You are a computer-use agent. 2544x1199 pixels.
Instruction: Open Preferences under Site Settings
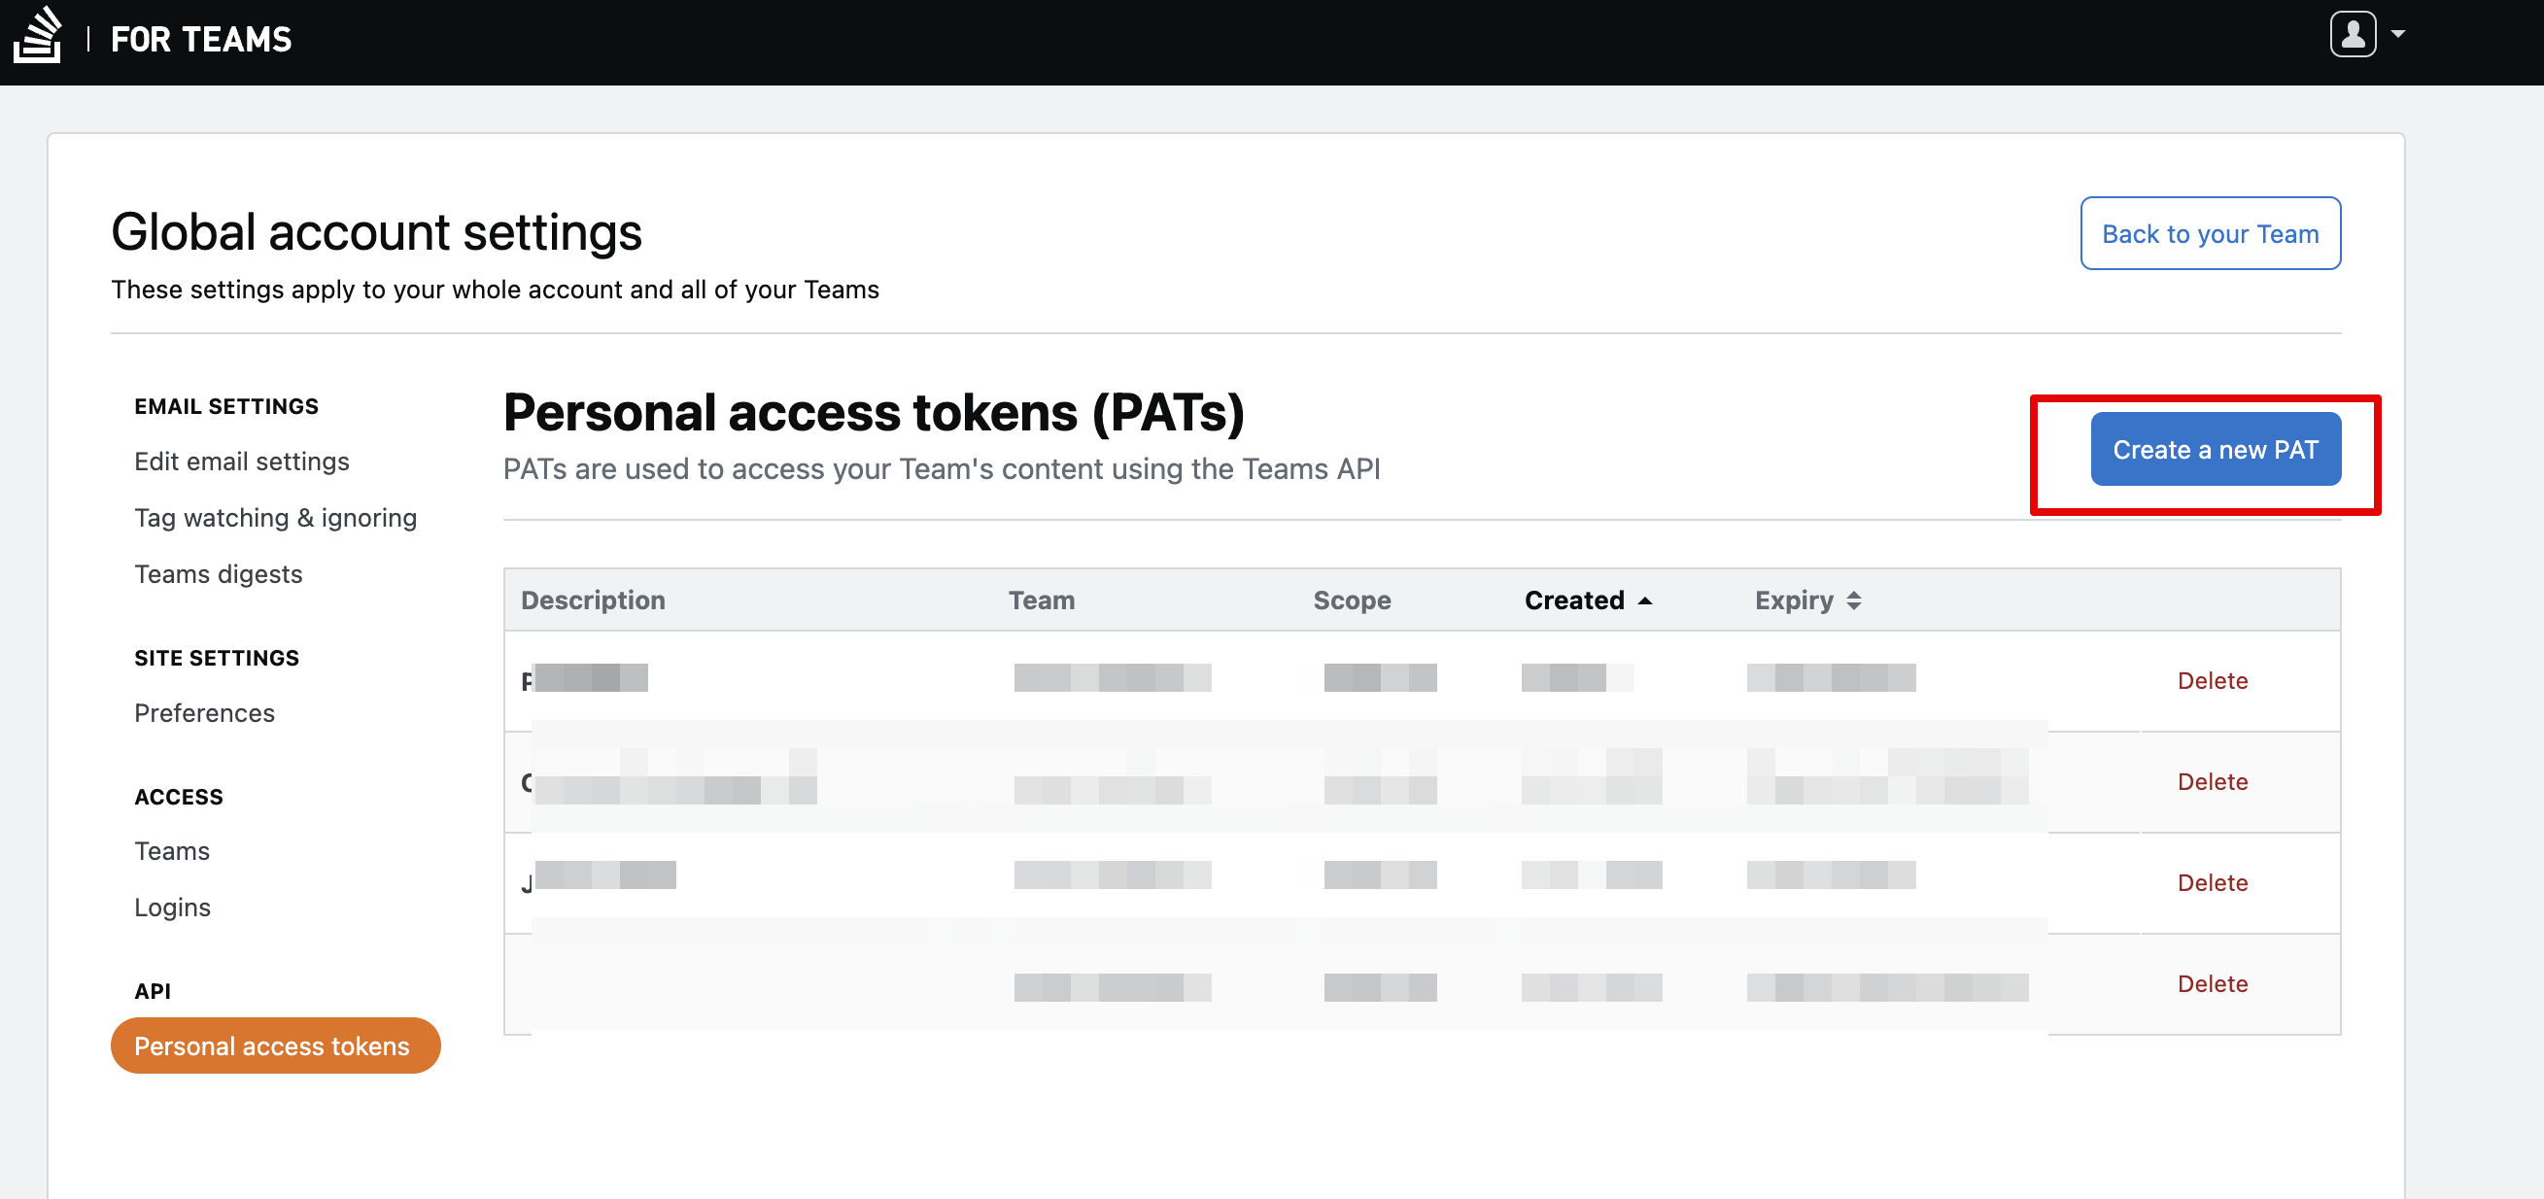coord(204,713)
